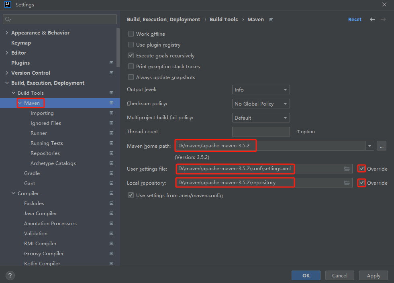The image size is (394, 283).
Task: Click the Reset link
Action: click(355, 19)
